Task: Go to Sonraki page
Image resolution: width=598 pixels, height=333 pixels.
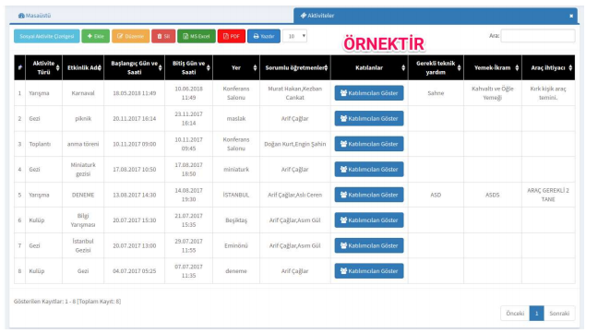Action: click(559, 314)
